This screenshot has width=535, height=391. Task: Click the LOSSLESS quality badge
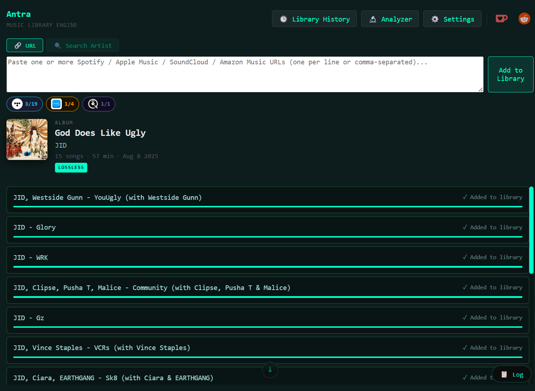click(x=71, y=167)
